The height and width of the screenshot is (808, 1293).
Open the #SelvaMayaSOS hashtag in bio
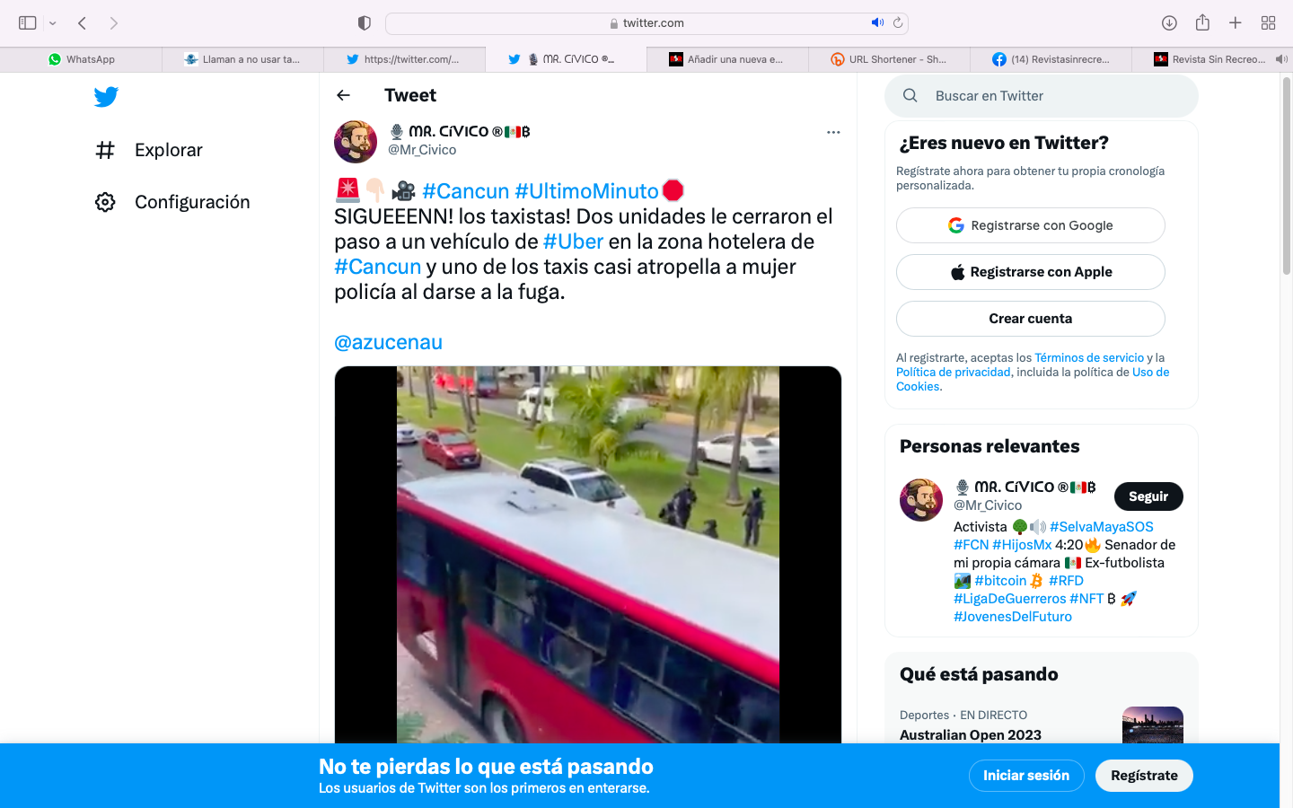click(1101, 527)
